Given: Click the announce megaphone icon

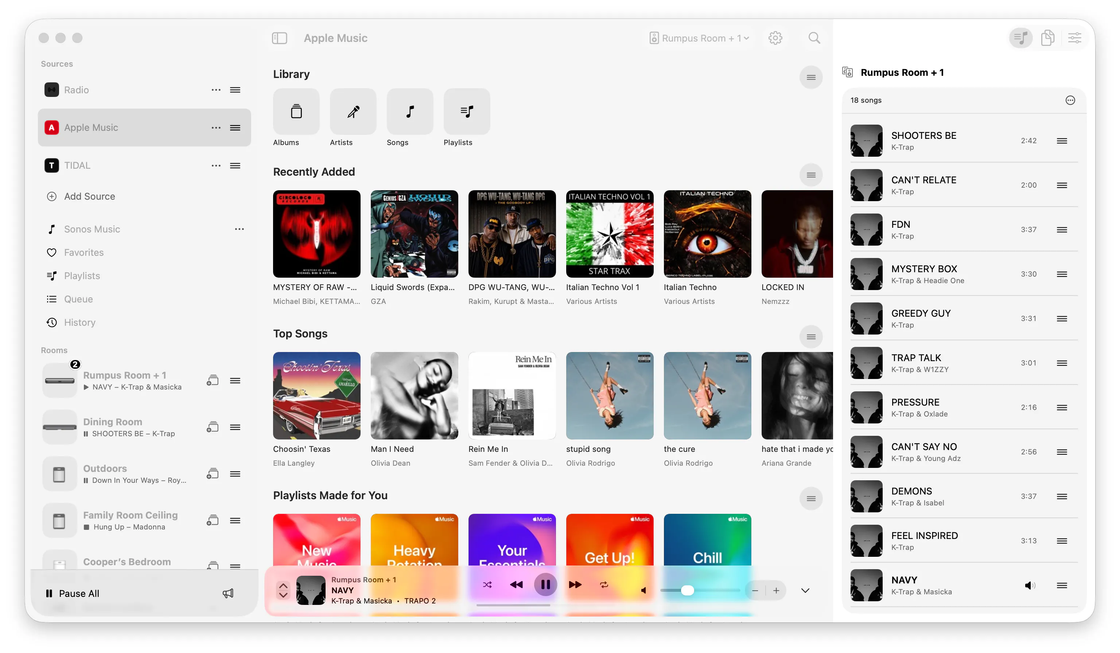Looking at the screenshot, I should tap(227, 594).
